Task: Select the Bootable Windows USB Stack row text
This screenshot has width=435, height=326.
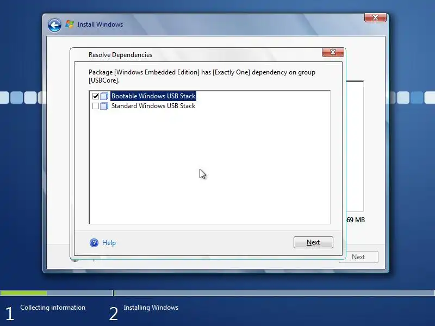Action: coord(153,96)
